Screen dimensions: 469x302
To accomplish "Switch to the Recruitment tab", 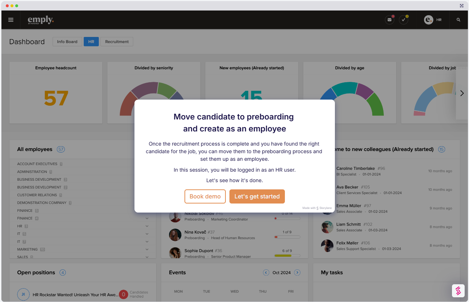I will coord(117,42).
